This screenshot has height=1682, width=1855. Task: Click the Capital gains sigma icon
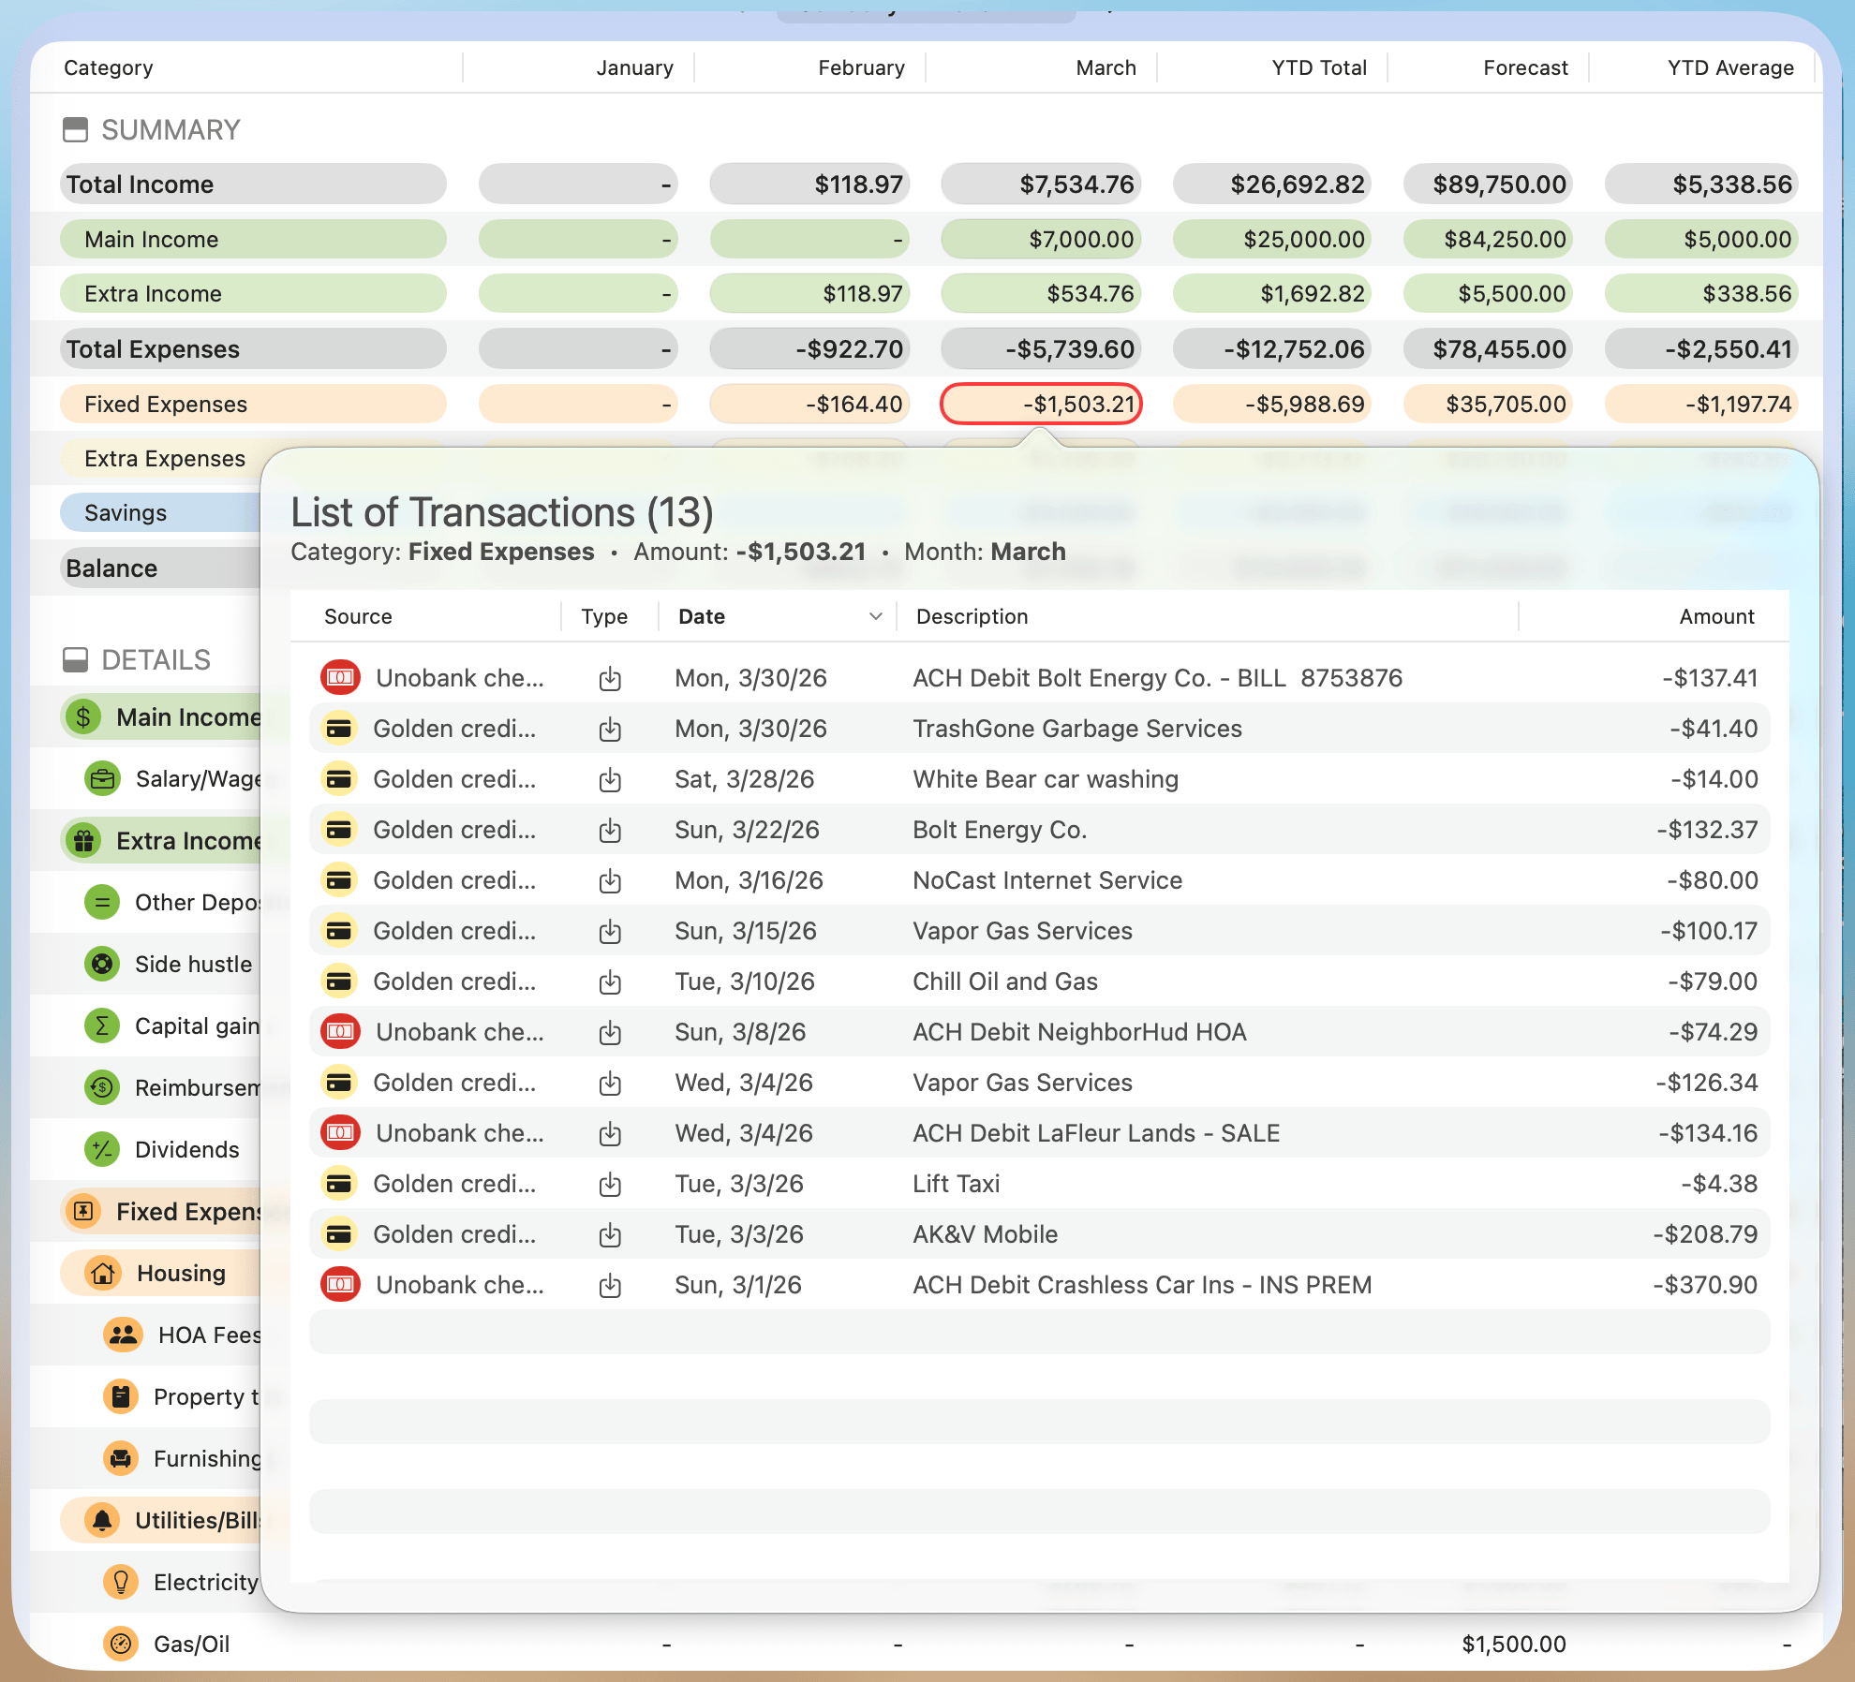(x=102, y=1025)
